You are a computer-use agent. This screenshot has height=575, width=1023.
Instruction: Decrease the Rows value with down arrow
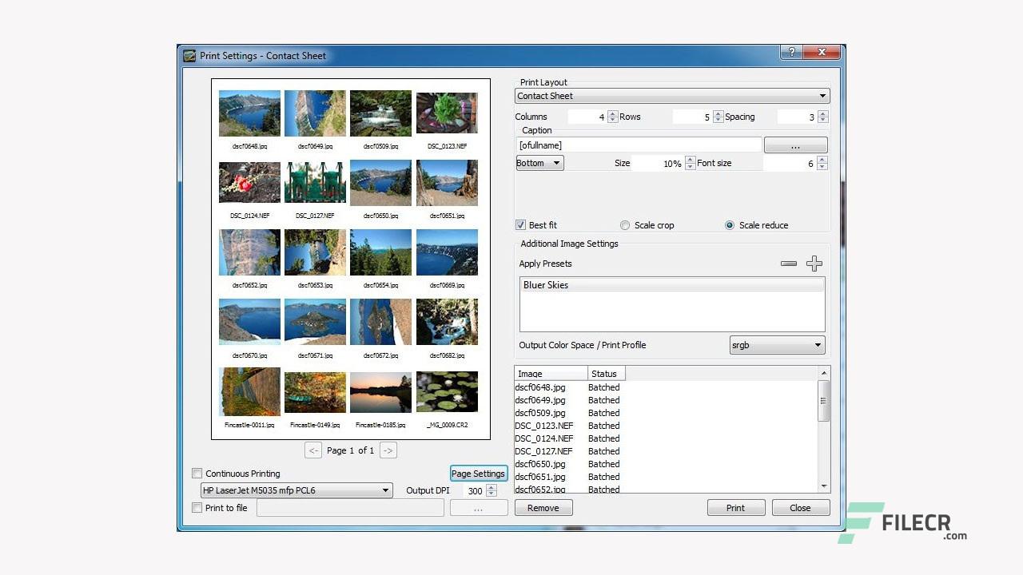pyautogui.click(x=718, y=121)
